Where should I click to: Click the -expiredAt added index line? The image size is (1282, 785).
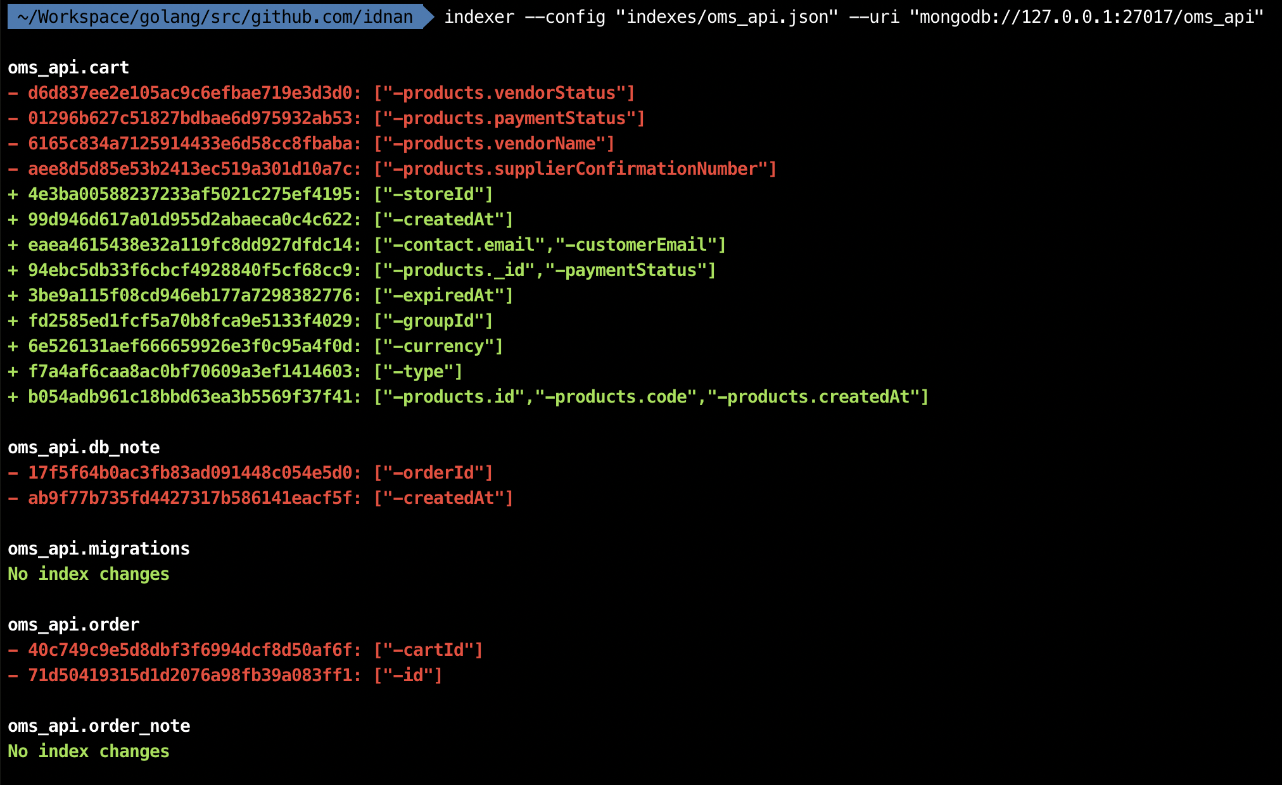click(443, 296)
